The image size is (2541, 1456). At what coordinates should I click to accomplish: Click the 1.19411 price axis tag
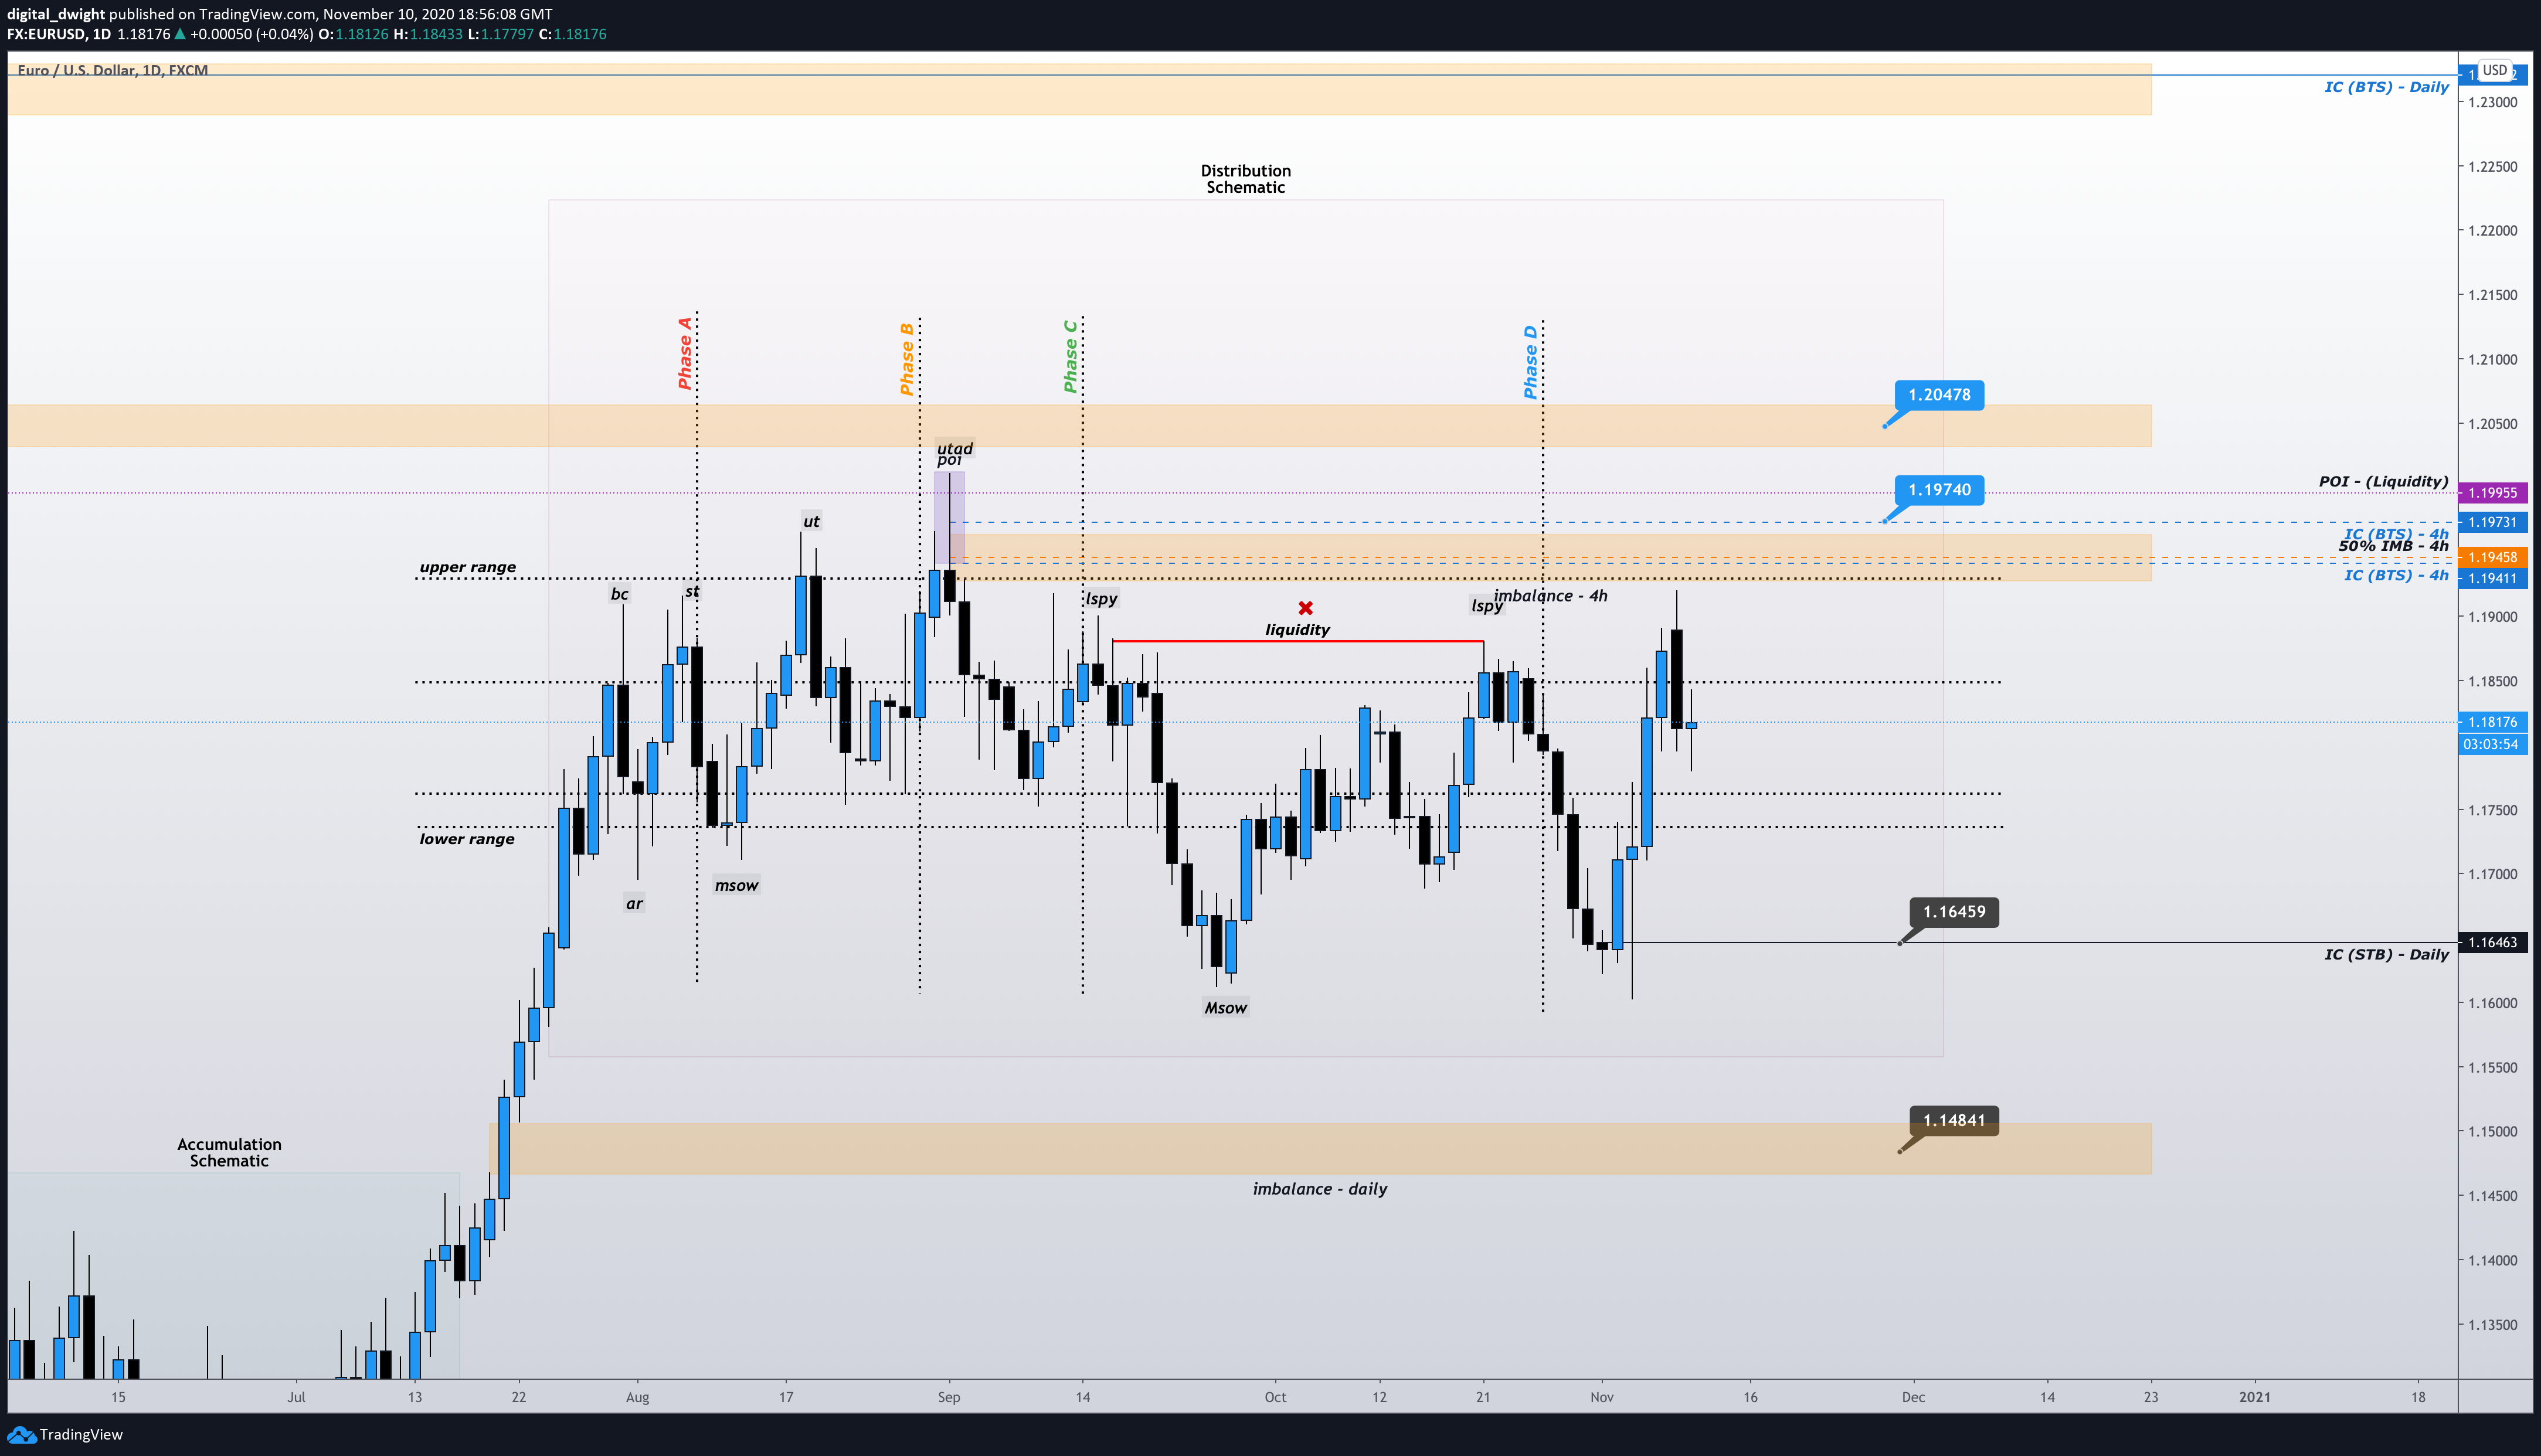pyautogui.click(x=2492, y=578)
